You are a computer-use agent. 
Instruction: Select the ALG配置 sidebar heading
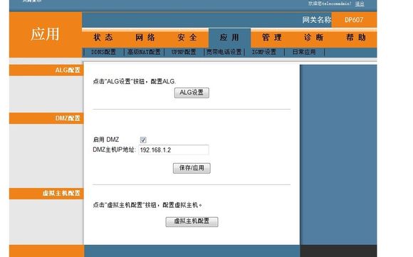click(68, 70)
